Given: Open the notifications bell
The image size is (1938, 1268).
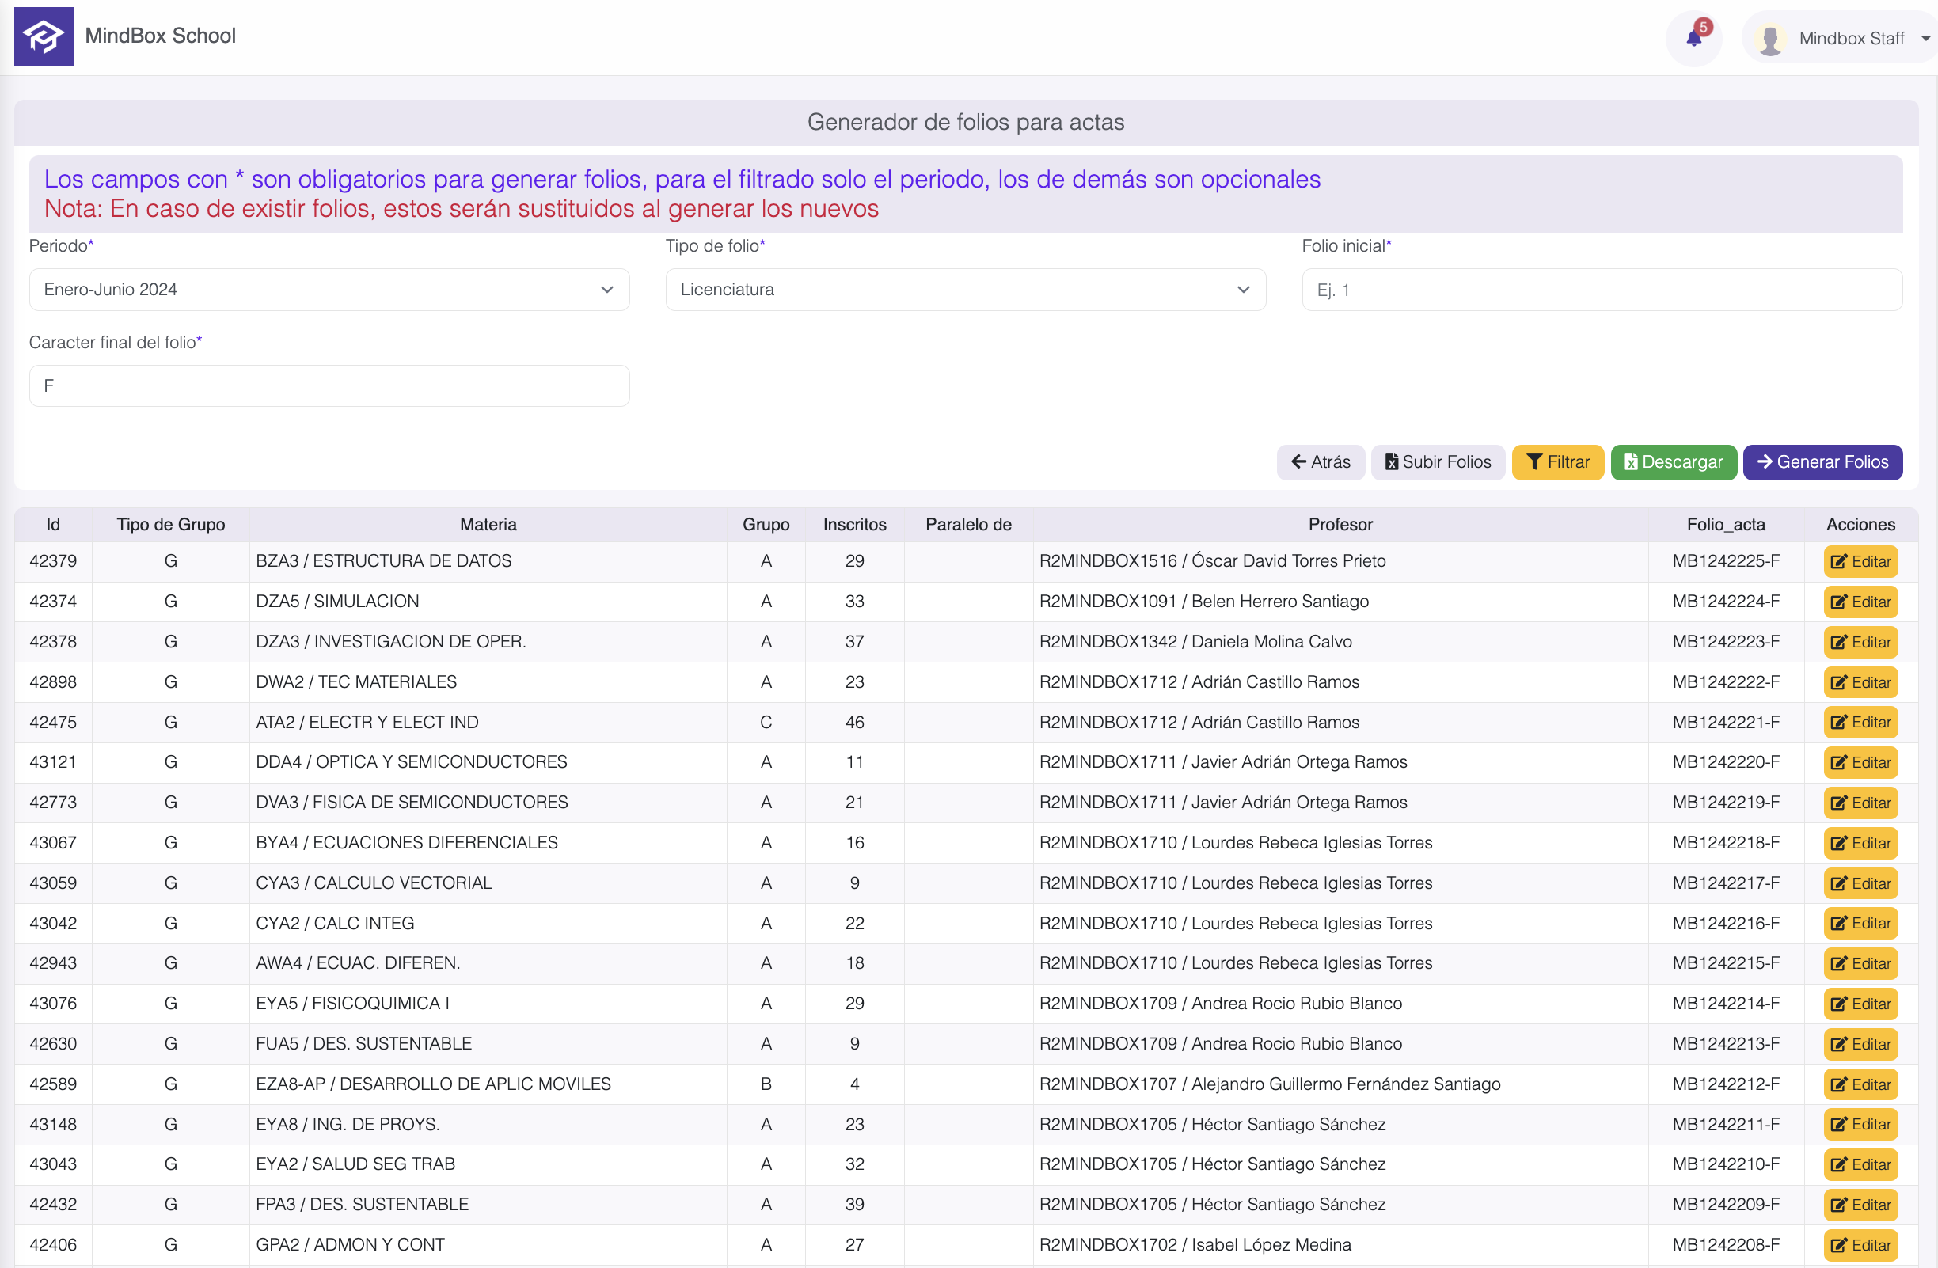Looking at the screenshot, I should [1693, 37].
